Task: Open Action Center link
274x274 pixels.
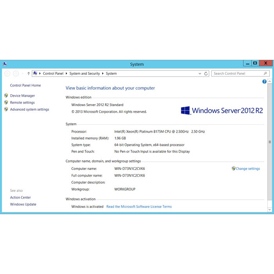Action: (20, 197)
